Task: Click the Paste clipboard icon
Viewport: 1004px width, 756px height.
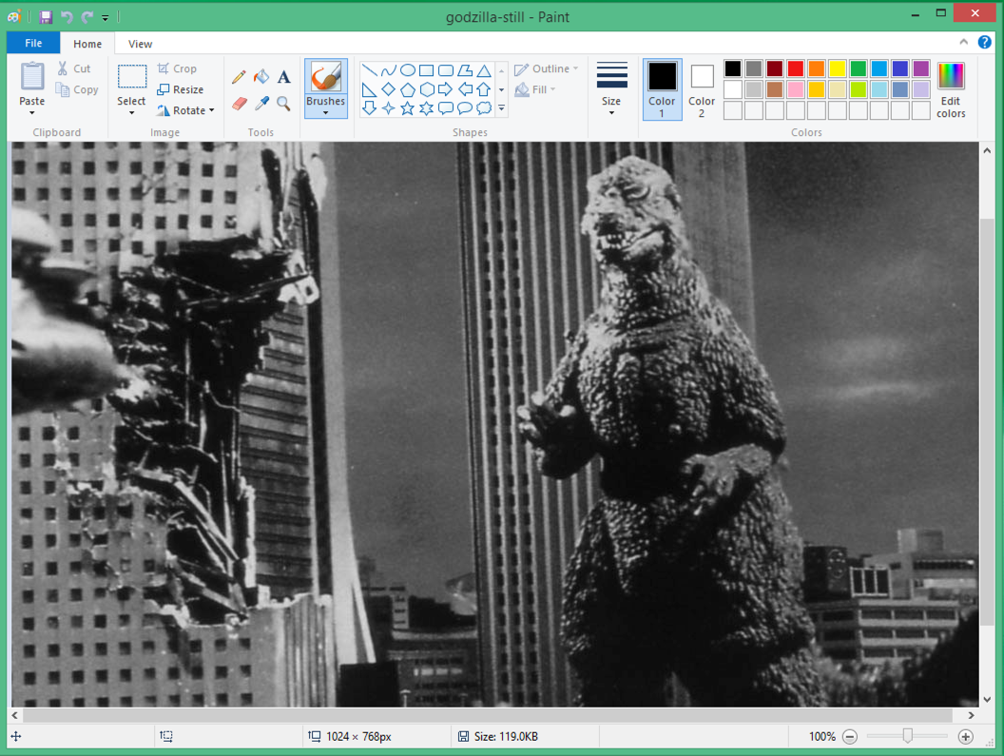Action: pos(32,76)
